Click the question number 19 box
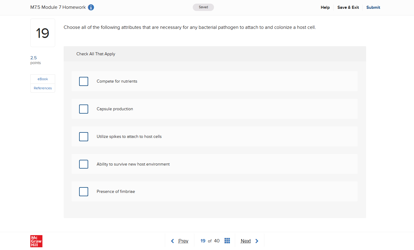 pyautogui.click(x=42, y=33)
